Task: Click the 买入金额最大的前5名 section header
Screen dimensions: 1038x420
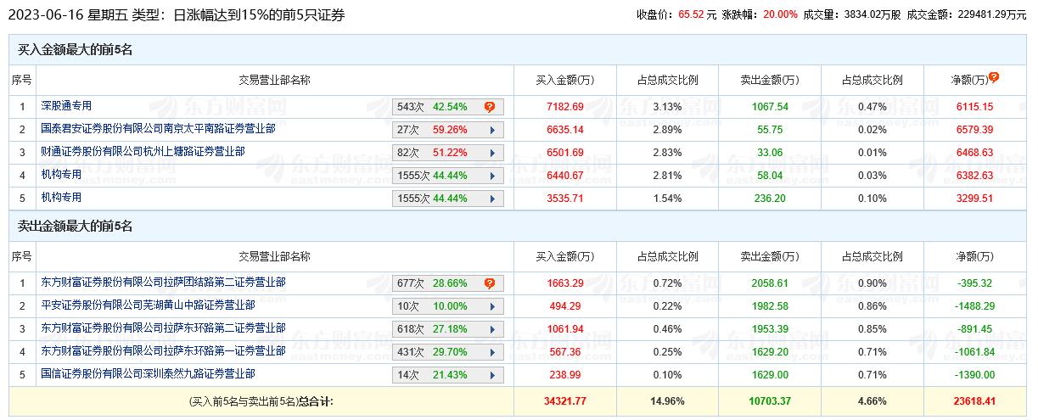Action: (x=76, y=50)
